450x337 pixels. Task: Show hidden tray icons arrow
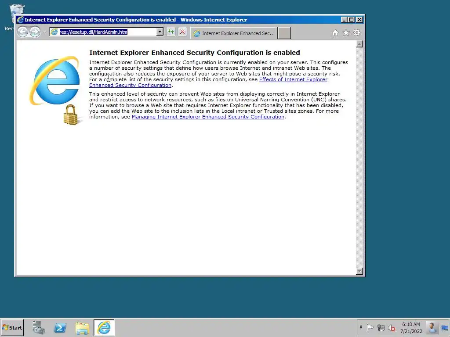click(361, 327)
